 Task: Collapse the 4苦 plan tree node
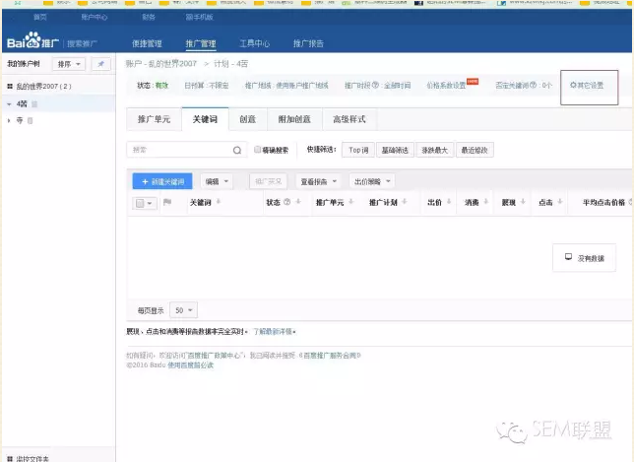[9, 104]
